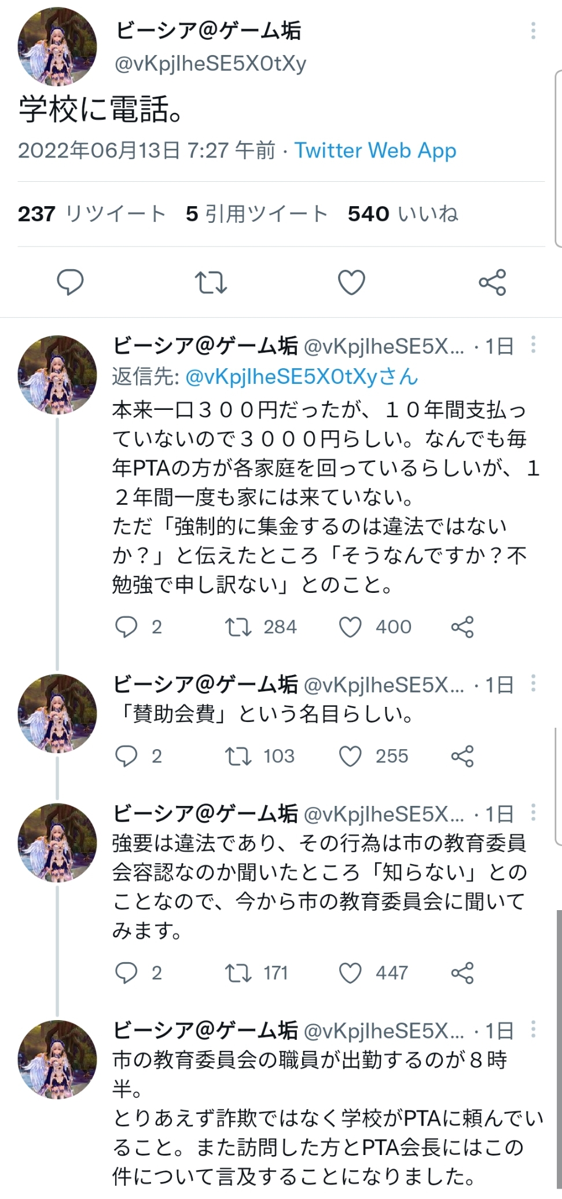
Task: View the 540 いいね list
Action: [403, 214]
